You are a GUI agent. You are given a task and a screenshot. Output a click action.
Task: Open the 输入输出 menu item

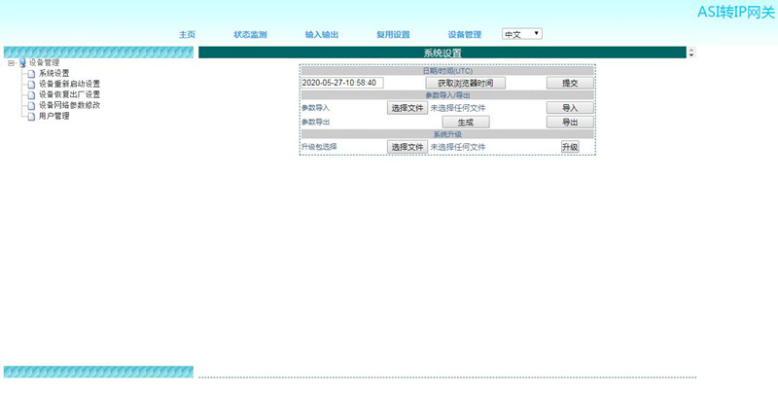click(x=322, y=34)
